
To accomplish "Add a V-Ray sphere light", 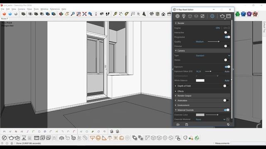I will coord(98,138).
